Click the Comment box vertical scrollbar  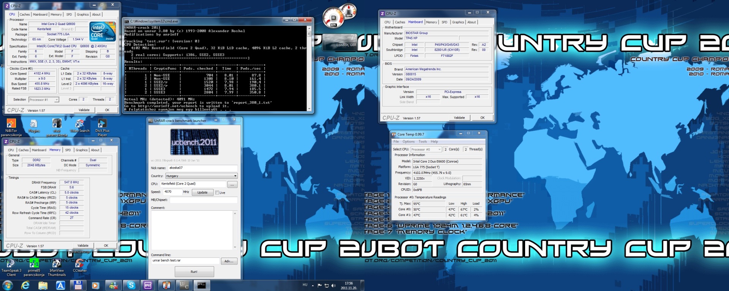pos(235,230)
